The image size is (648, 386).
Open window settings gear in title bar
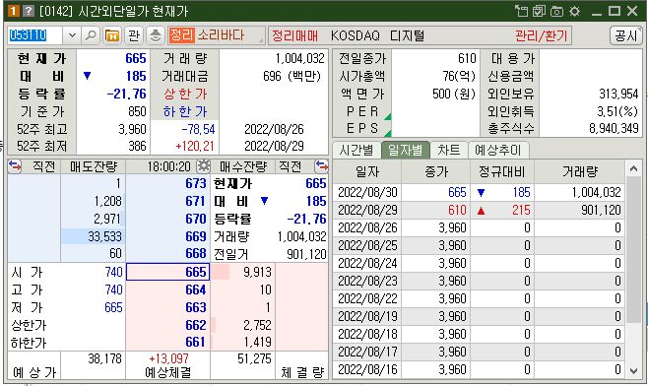tap(574, 11)
